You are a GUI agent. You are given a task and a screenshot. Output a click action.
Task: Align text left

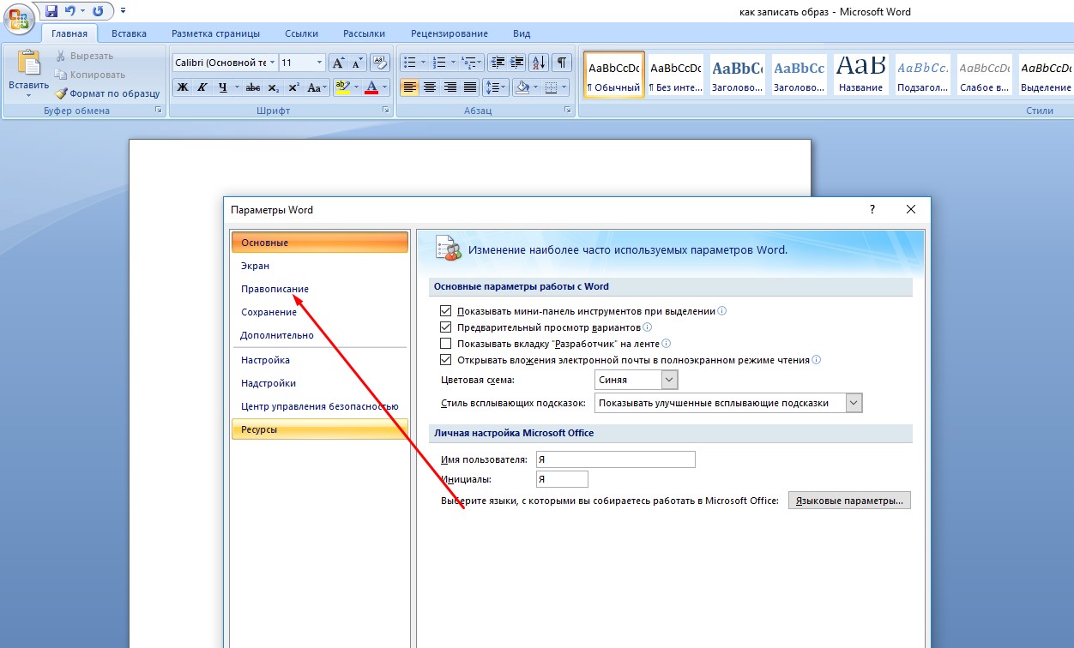(409, 87)
